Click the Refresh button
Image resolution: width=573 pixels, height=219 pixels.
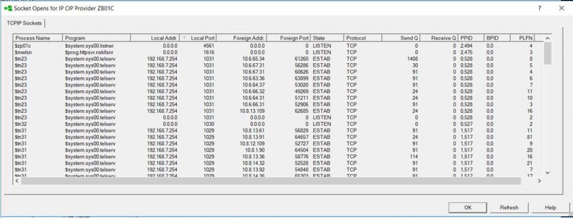click(x=509, y=207)
